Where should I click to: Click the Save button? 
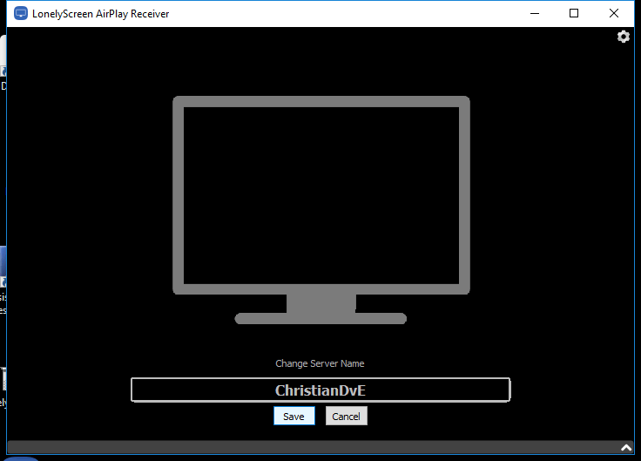294,416
